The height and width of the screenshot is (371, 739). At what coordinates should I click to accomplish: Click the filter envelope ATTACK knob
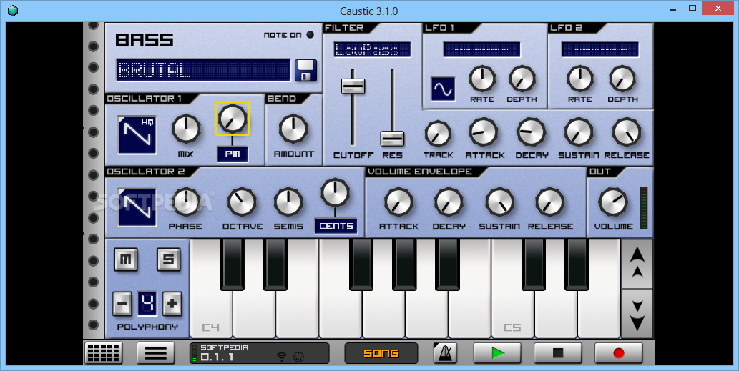pos(484,132)
